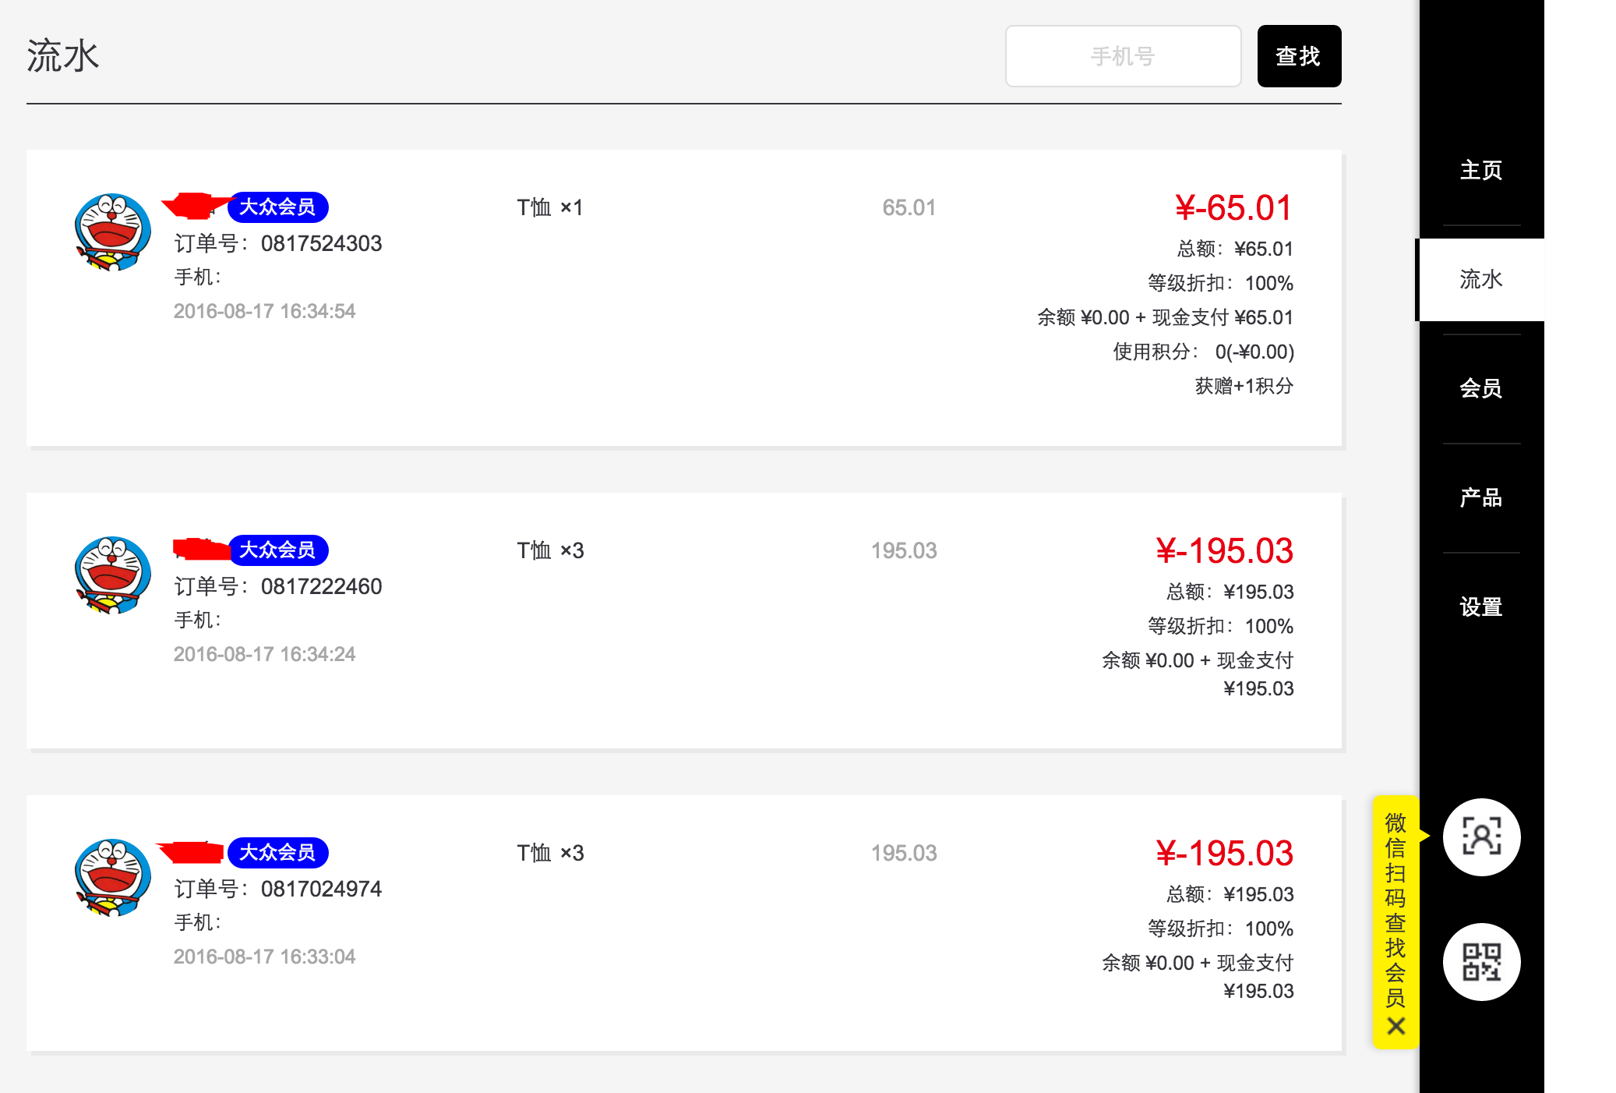Click the WeChat scan member icon
Image resolution: width=1616 pixels, height=1093 pixels.
point(1481,837)
